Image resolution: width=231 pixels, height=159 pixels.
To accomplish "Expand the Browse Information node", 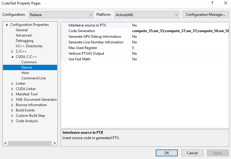I will coord(13,105).
